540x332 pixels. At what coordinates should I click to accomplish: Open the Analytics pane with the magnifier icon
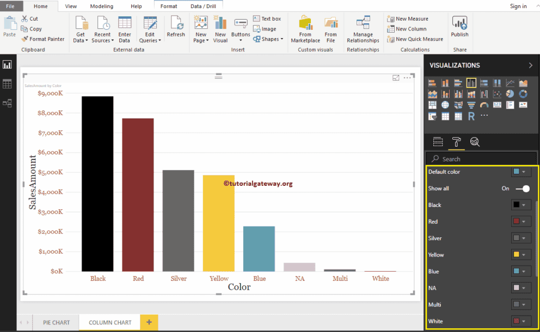pos(475,142)
